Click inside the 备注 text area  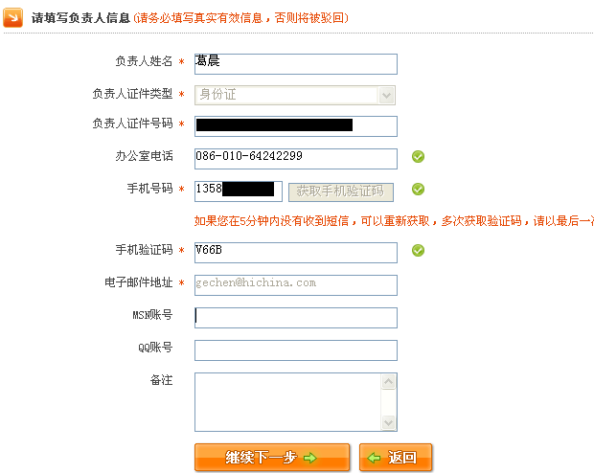(287, 402)
